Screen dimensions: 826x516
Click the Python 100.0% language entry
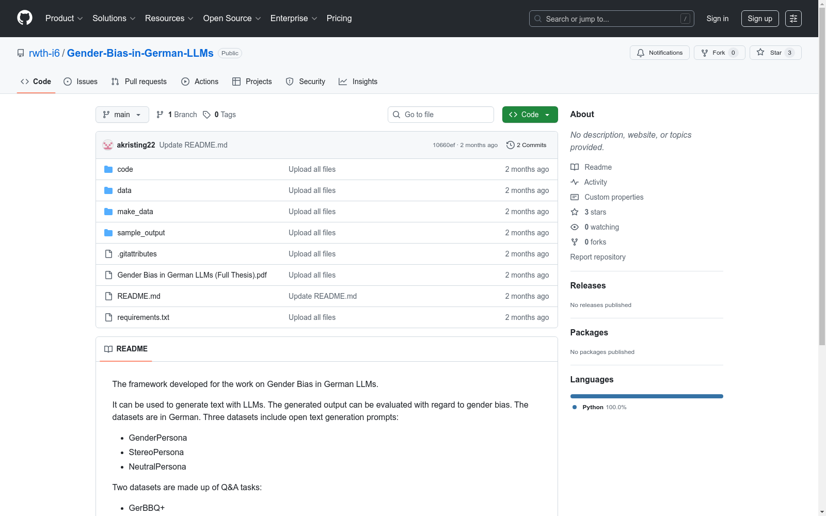point(599,407)
